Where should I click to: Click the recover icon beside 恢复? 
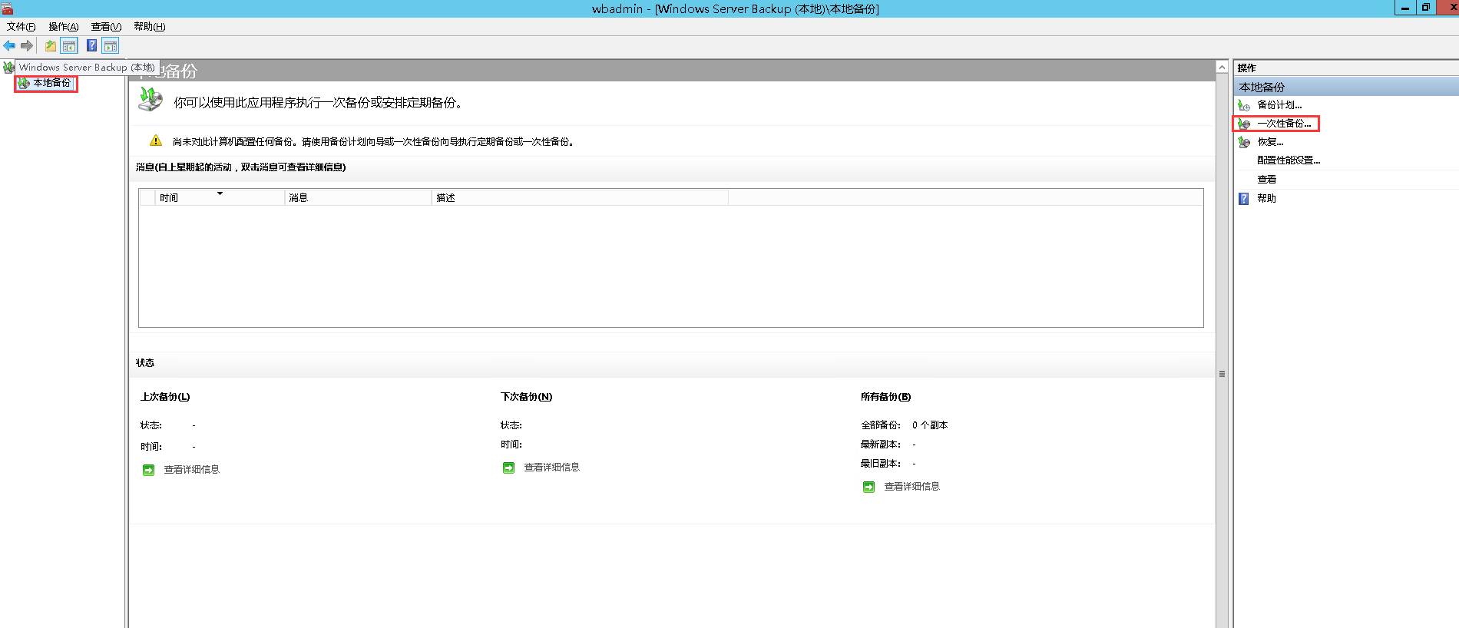pyautogui.click(x=1244, y=142)
